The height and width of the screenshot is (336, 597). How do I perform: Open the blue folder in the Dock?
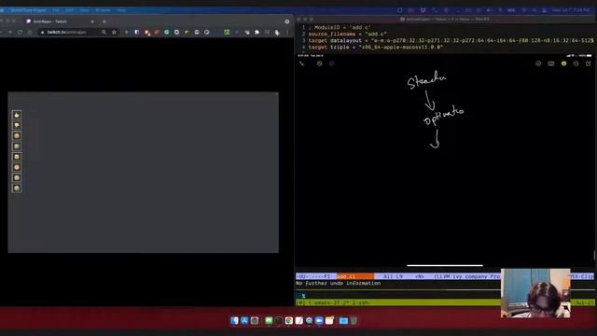point(343,321)
